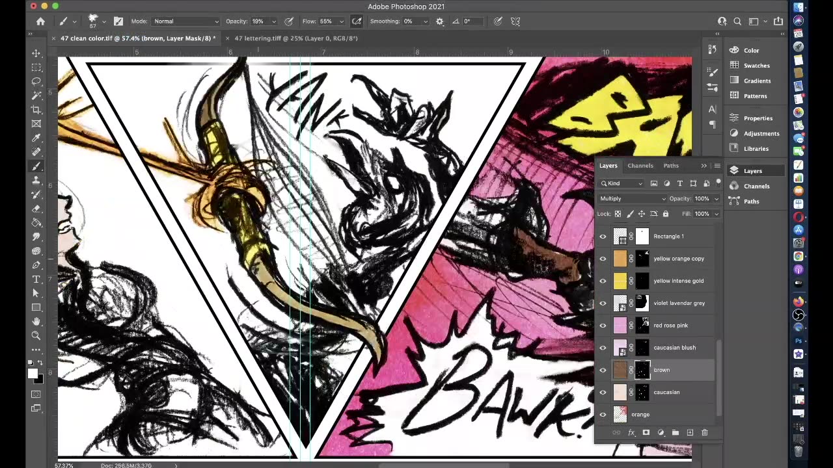This screenshot has height=468, width=833.
Task: Open the layer Kind filter dropdown
Action: (621, 184)
